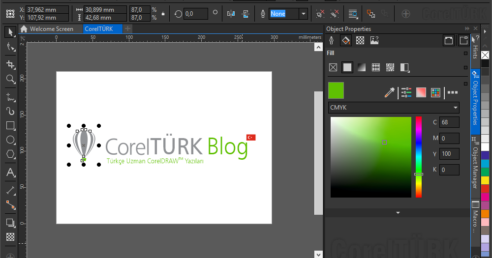Select the Zoom magnifier tool
The width and height of the screenshot is (492, 258).
10,79
